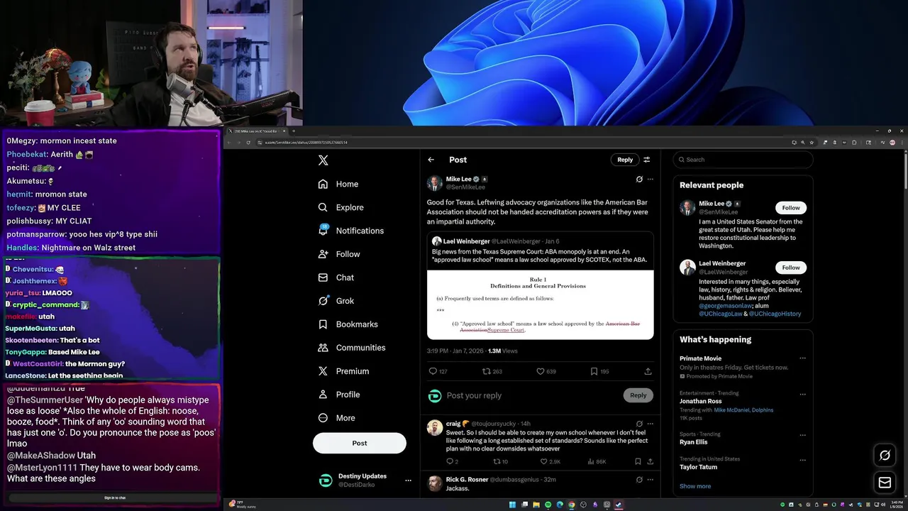Like the post with 639 likes

[540, 371]
